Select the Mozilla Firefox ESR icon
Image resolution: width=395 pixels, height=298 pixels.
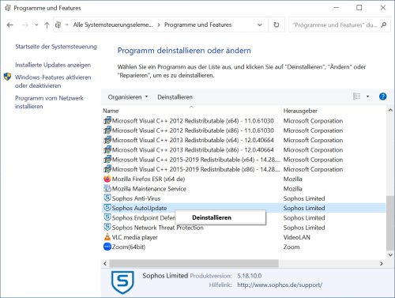tap(107, 179)
